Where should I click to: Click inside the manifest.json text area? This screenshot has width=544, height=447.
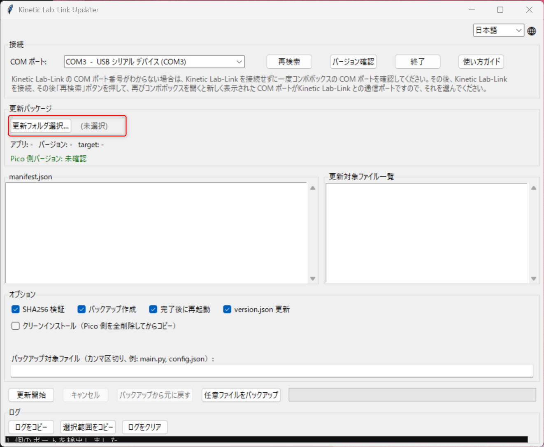[x=156, y=233]
